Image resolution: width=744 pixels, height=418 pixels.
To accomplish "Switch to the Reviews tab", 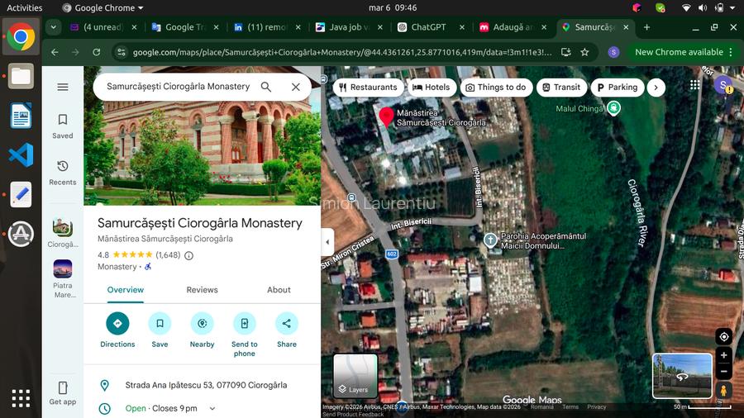I will (202, 290).
